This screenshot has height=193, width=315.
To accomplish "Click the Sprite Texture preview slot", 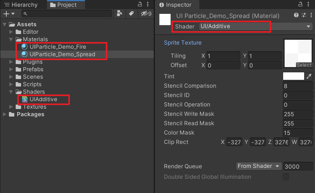I will click(298, 54).
